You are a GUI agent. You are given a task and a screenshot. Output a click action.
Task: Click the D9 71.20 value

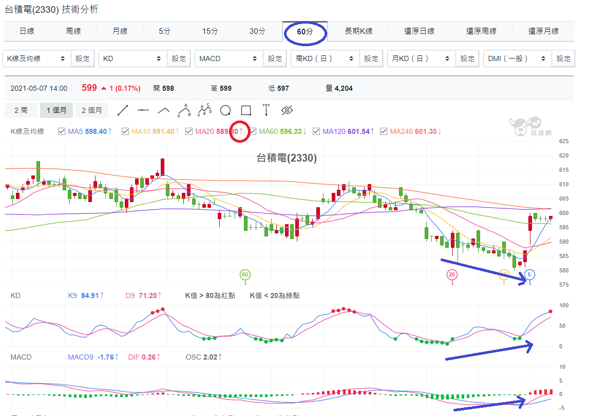pos(143,295)
